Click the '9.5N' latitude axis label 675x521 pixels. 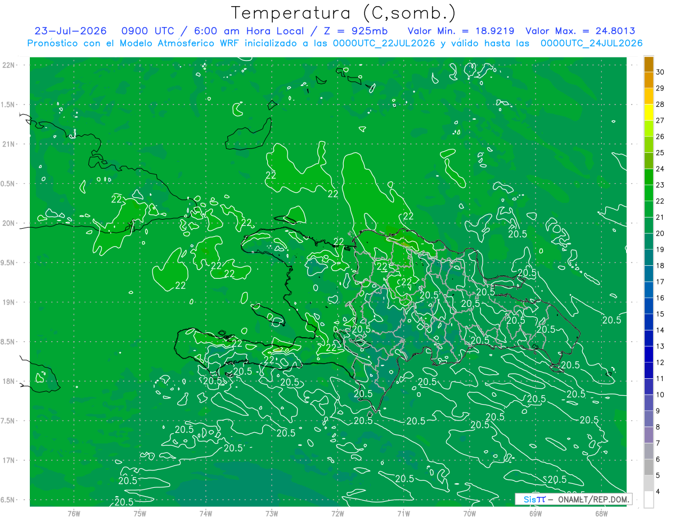(x=8, y=262)
